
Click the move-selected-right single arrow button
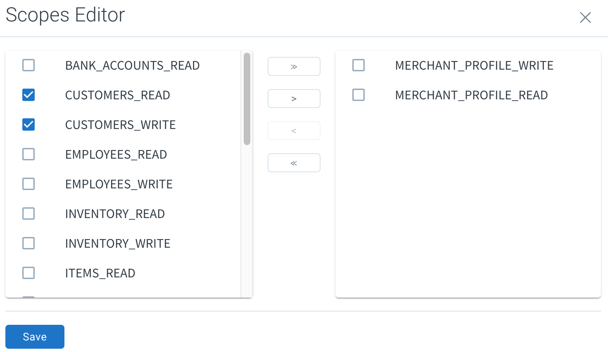294,99
